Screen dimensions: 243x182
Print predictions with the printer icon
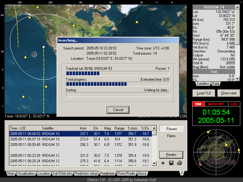point(180,163)
